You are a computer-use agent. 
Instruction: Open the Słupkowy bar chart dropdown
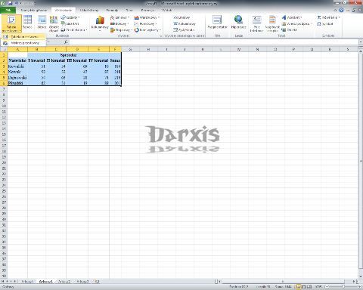pos(121,29)
